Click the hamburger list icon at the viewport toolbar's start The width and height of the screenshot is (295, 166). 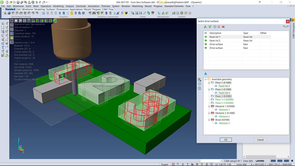tap(12, 20)
